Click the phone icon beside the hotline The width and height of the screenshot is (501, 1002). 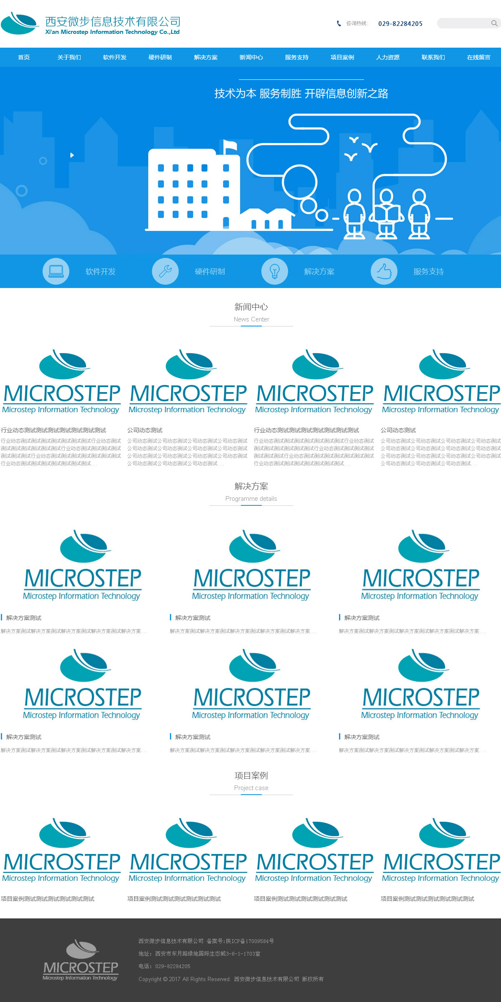pyautogui.click(x=339, y=23)
